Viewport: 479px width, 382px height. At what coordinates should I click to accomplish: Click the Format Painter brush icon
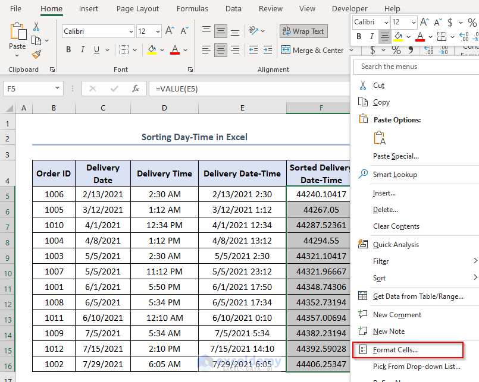(x=36, y=54)
